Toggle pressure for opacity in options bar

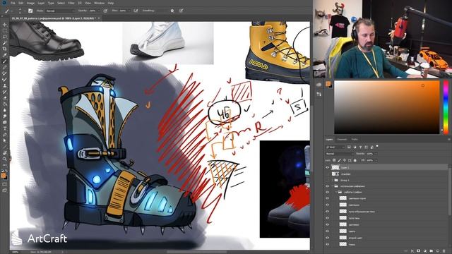pyautogui.click(x=105, y=11)
